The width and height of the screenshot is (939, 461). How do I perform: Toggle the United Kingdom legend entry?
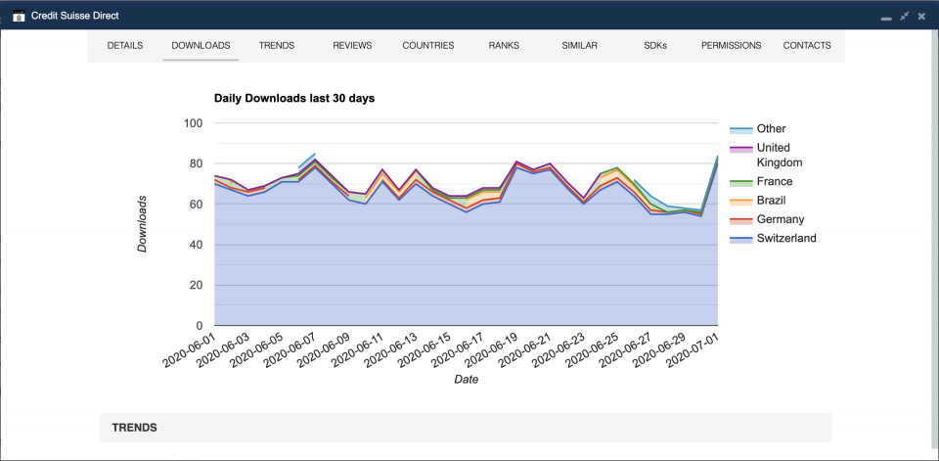coord(768,156)
